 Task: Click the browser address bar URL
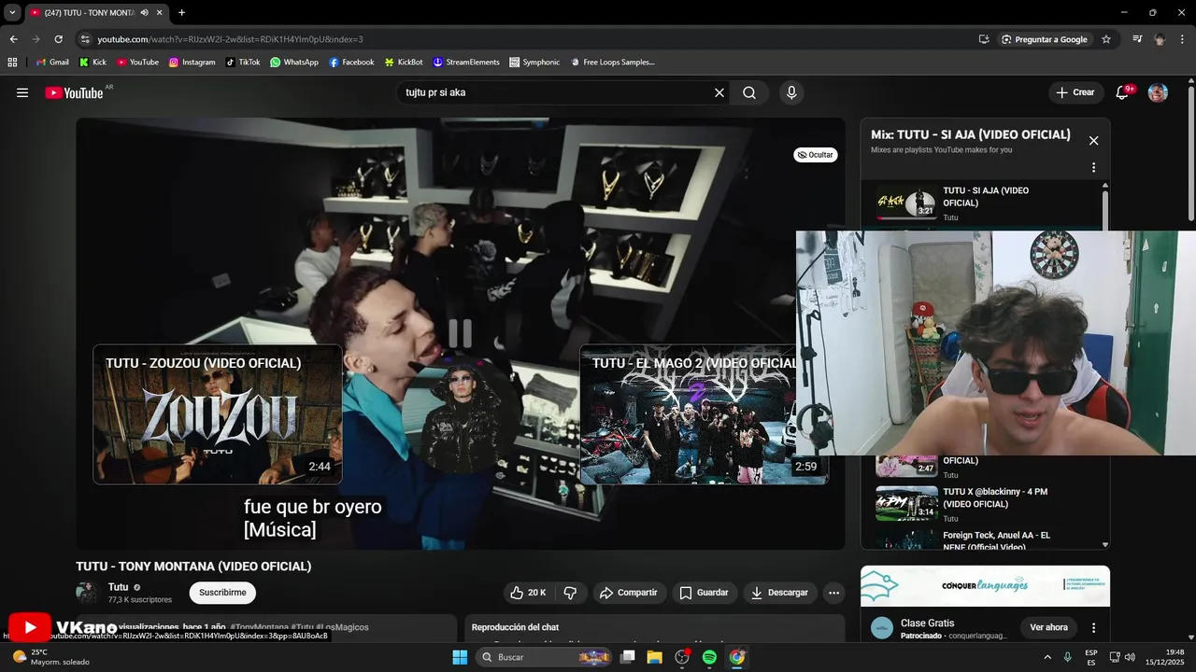[230, 39]
